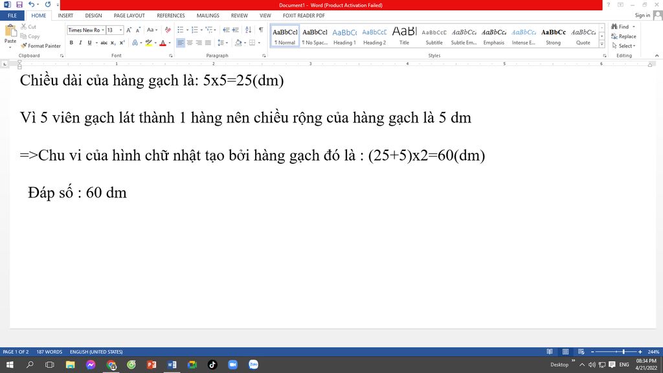Click Replace in the Editing group
The width and height of the screenshot is (663, 373).
624,36
